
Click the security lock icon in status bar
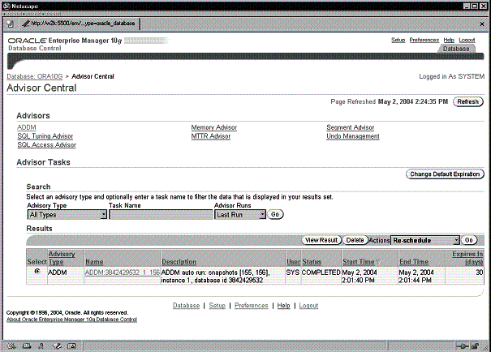click(x=475, y=346)
